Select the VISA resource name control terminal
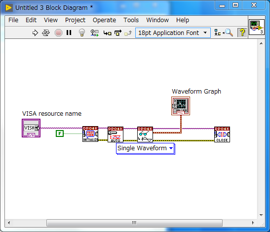 click(31, 128)
